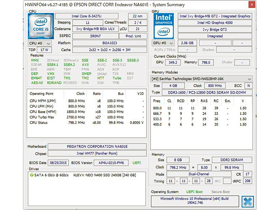Open the GPU #0 selector dropdown
Viewport: 280px width, 210px height.
[163, 43]
